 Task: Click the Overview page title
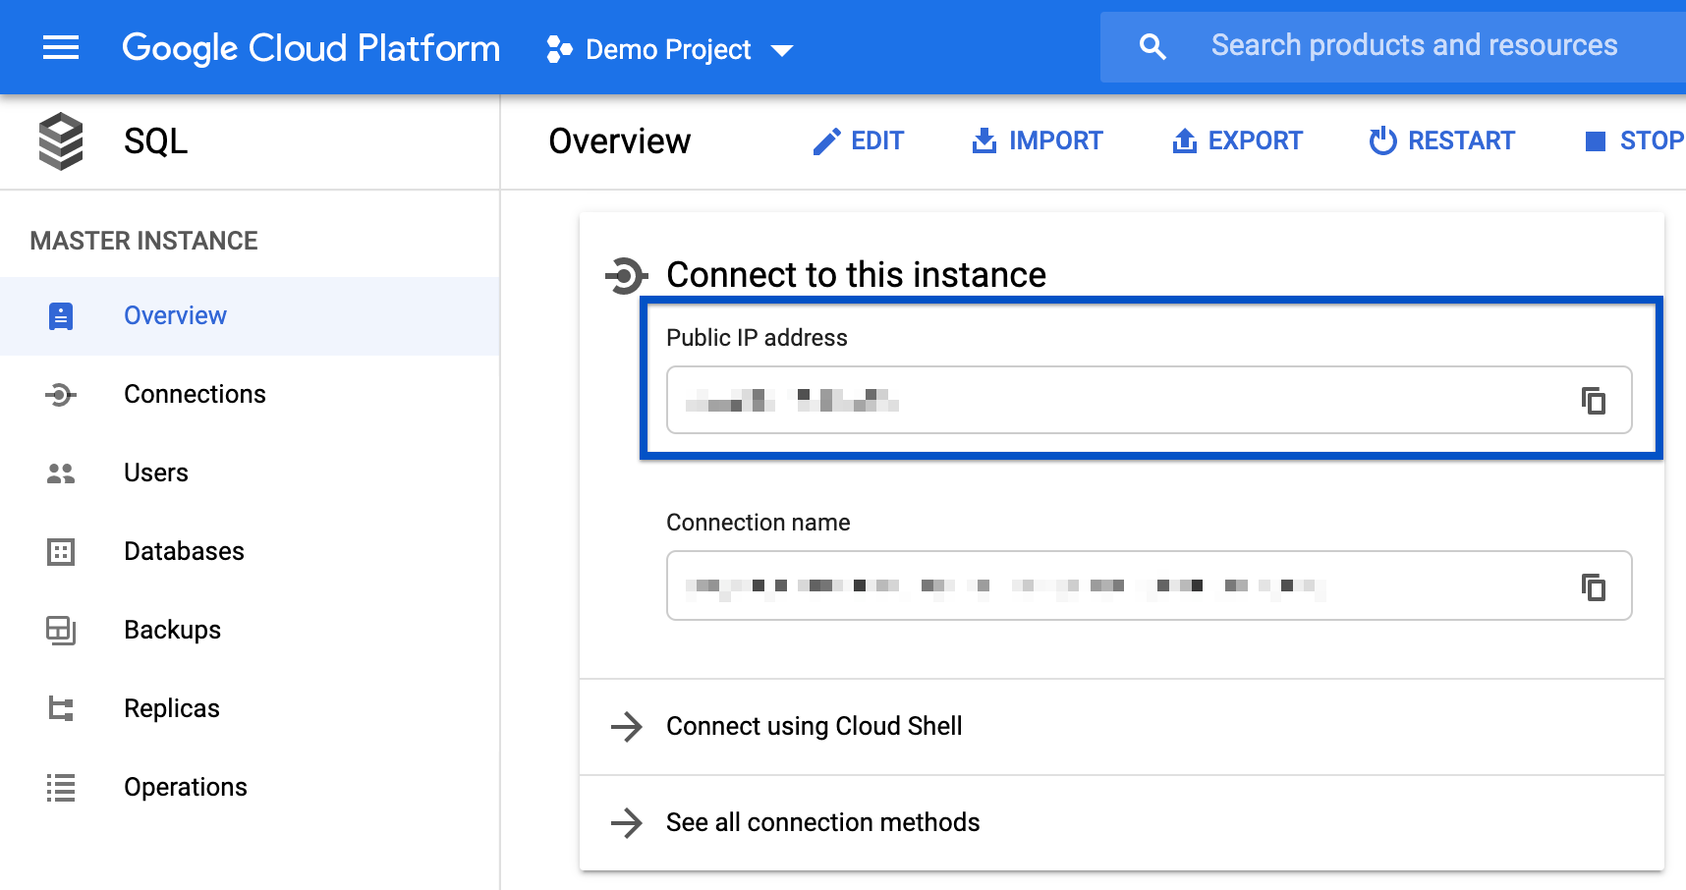pyautogui.click(x=620, y=141)
